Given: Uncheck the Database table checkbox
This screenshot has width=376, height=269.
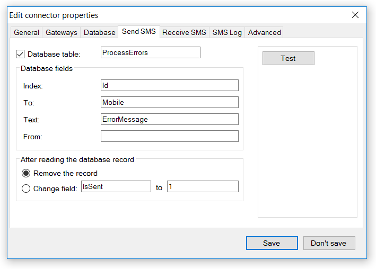Looking at the screenshot, I should click(x=20, y=54).
